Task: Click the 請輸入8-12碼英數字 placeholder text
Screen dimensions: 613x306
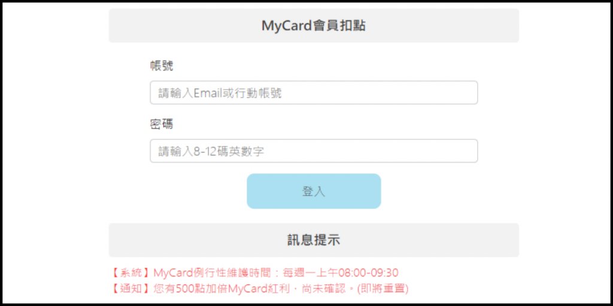Action: 211,151
